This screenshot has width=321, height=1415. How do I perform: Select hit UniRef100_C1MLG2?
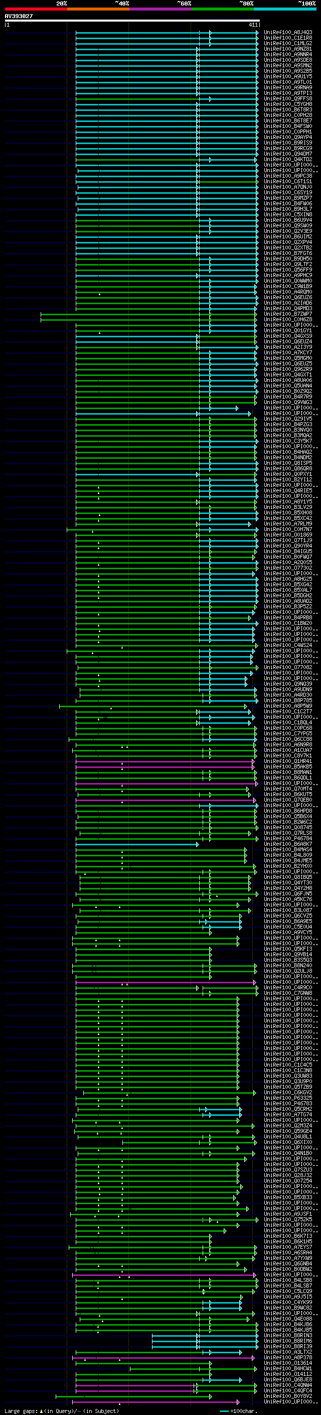[288, 43]
